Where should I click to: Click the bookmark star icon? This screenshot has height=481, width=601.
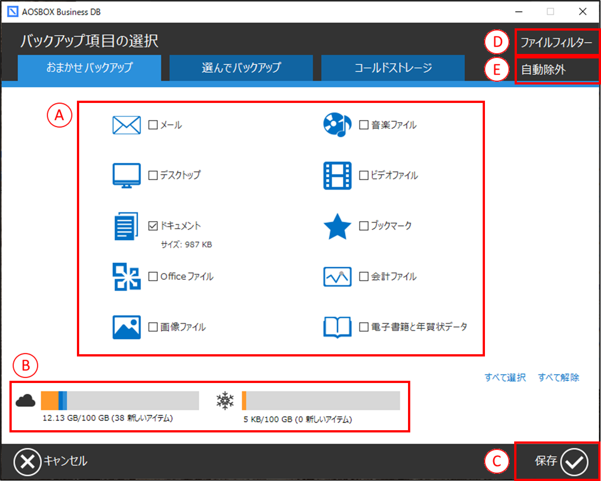pyautogui.click(x=337, y=227)
